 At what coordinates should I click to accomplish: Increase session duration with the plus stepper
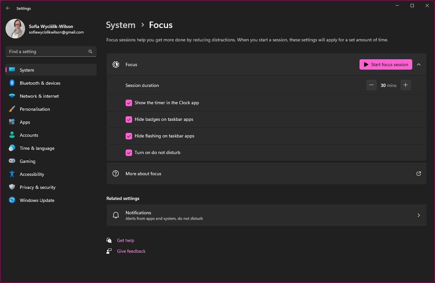tap(405, 85)
